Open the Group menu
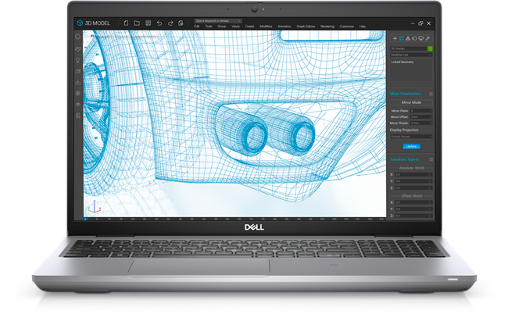 [222, 27]
